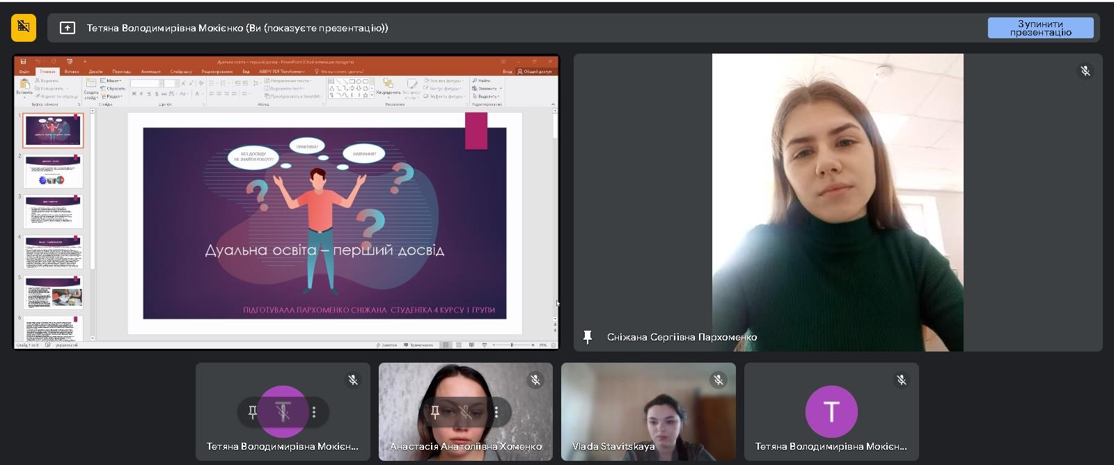Switch to the Анимация ribbon tab
1114x465 pixels.
[x=150, y=71]
